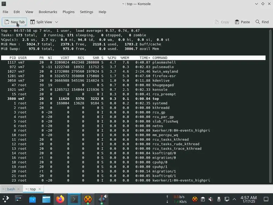Close the '~ : bash' tab
Image resolution: width=273 pixels, height=205 pixels.
pos(19,189)
